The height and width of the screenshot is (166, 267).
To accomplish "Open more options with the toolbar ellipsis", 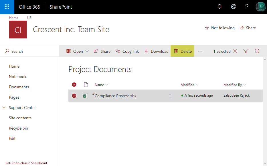I will [200, 51].
